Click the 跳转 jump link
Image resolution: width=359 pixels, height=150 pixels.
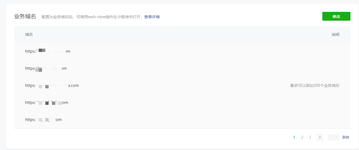(x=346, y=137)
